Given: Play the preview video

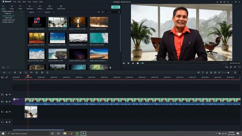Looking at the screenshot, I should pyautogui.click(x=129, y=63).
